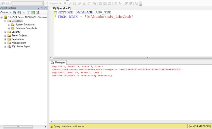This screenshot has width=212, height=129.
Task: Click the Connect Object Explorer server icon
Action: [x=14, y=12]
